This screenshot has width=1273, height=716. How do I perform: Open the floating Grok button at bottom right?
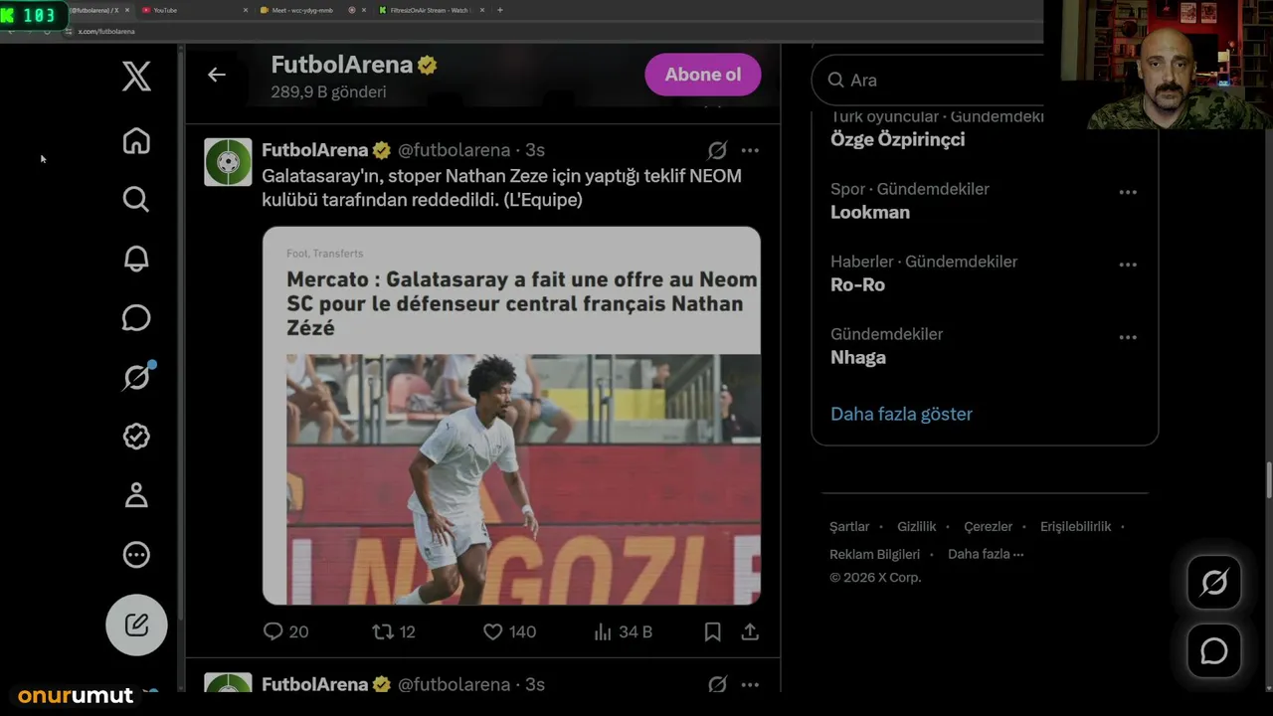click(x=1214, y=582)
